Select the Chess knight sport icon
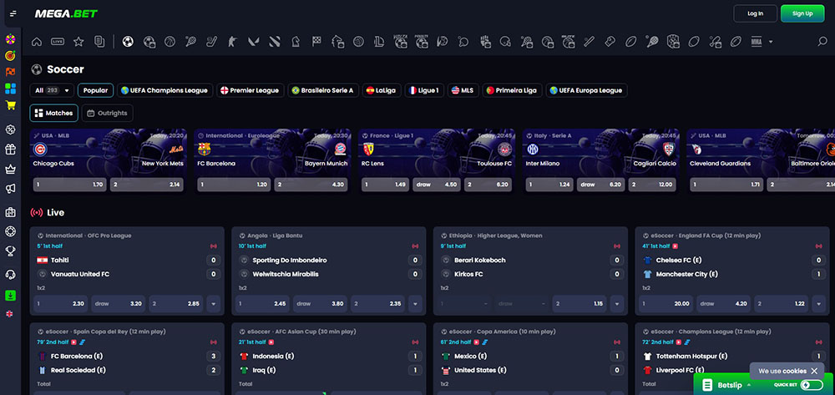 [x=296, y=42]
